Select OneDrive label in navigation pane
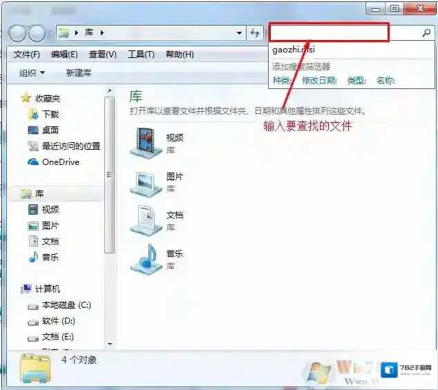Viewport: 438px width, 390px height. (x=61, y=162)
